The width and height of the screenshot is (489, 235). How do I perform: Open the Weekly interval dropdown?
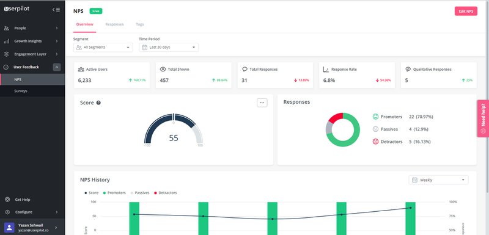point(438,180)
